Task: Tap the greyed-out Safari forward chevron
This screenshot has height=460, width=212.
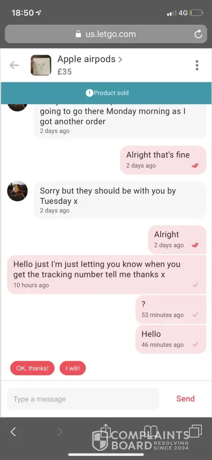Action: [60, 431]
